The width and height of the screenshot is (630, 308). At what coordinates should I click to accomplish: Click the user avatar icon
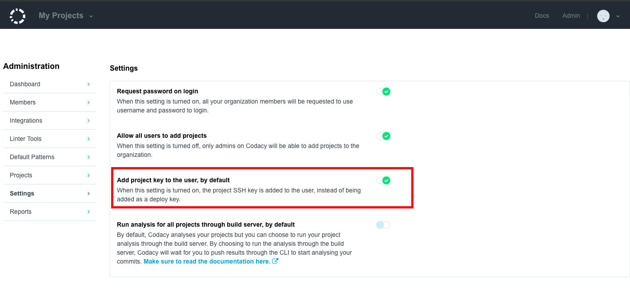603,16
